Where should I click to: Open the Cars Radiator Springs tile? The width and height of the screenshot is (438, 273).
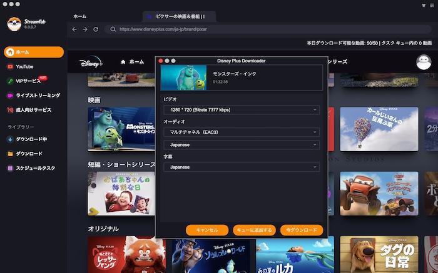379,194
